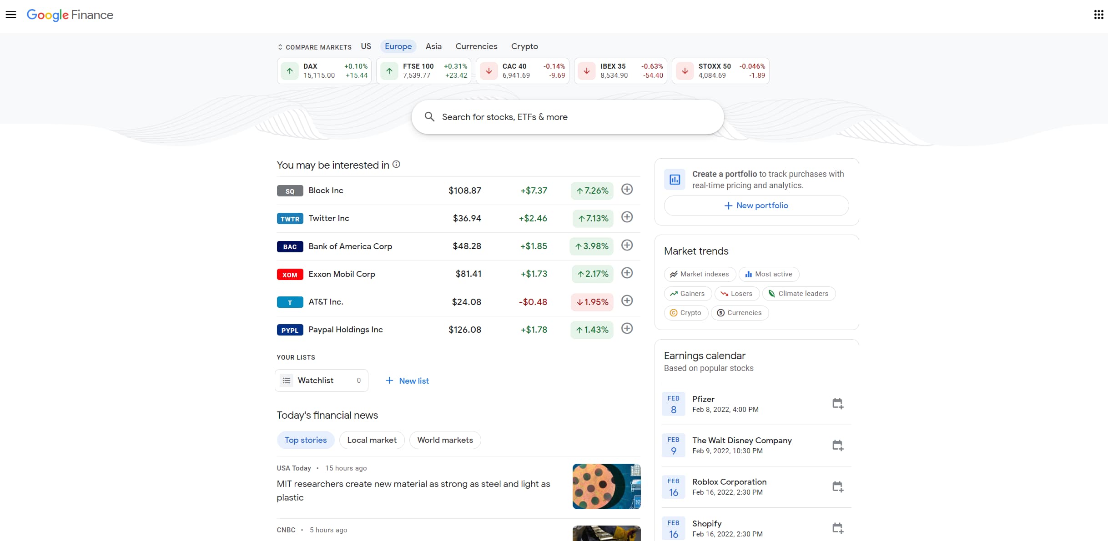This screenshot has width=1108, height=541.
Task: Open the Climate leaders trend chip
Action: pyautogui.click(x=799, y=294)
